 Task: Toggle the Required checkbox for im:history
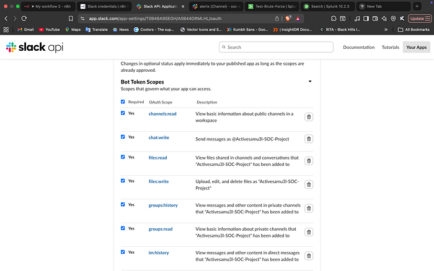(x=123, y=252)
